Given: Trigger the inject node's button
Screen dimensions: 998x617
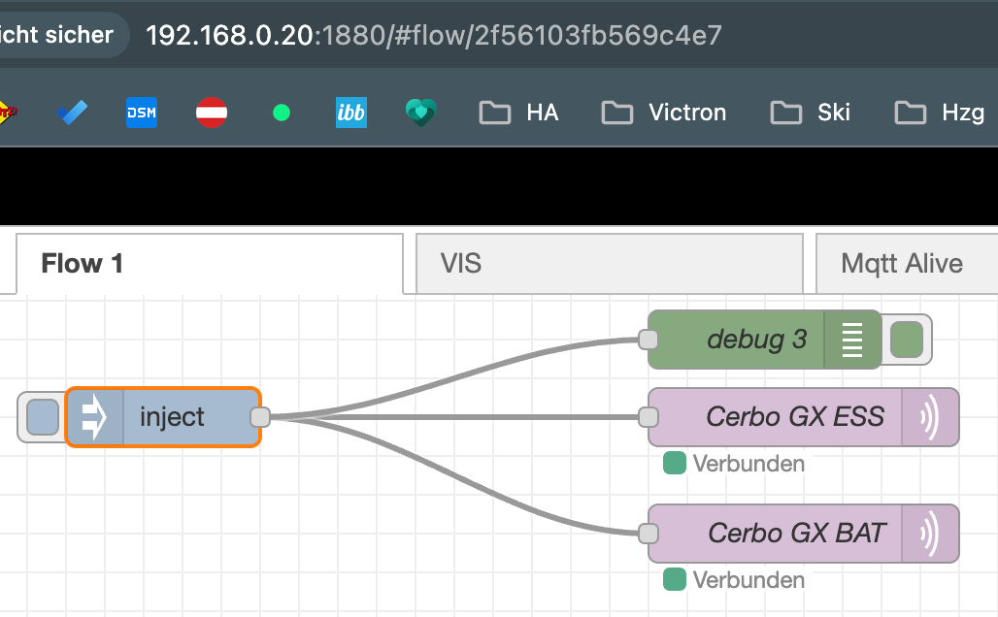Looking at the screenshot, I should pos(43,417).
